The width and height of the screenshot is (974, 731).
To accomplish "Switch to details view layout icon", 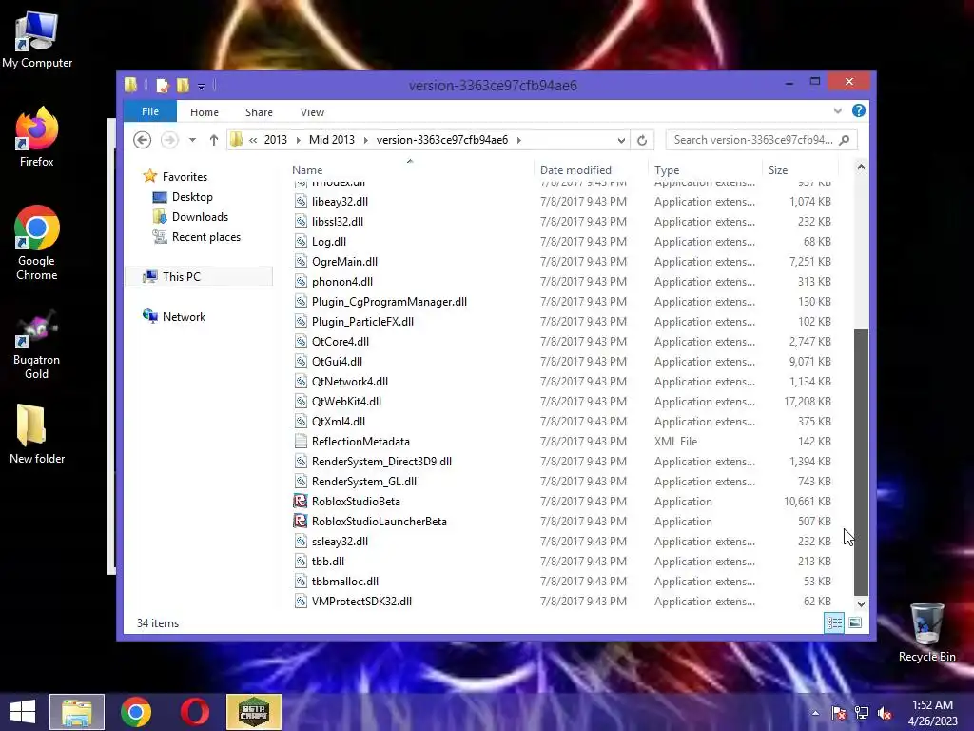I will 834,622.
